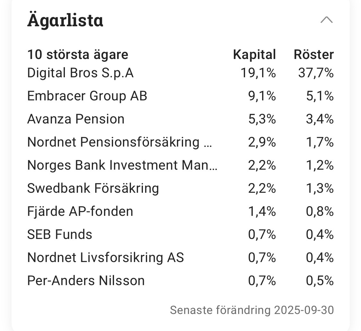This screenshot has height=331, width=361.
Task: Click Per-Anders Nilsson 0,5% votes value
Action: point(320,281)
